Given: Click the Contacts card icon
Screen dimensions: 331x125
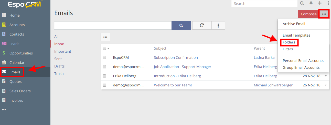Looking at the screenshot, I should pyautogui.click(x=4, y=34).
